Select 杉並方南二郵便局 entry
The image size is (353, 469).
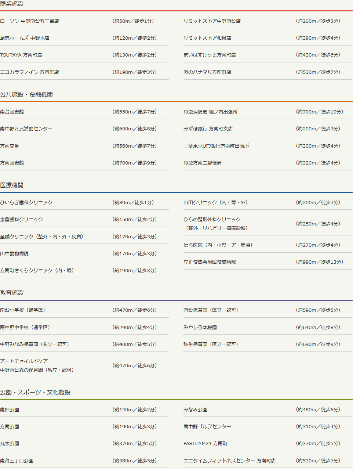[x=203, y=163]
